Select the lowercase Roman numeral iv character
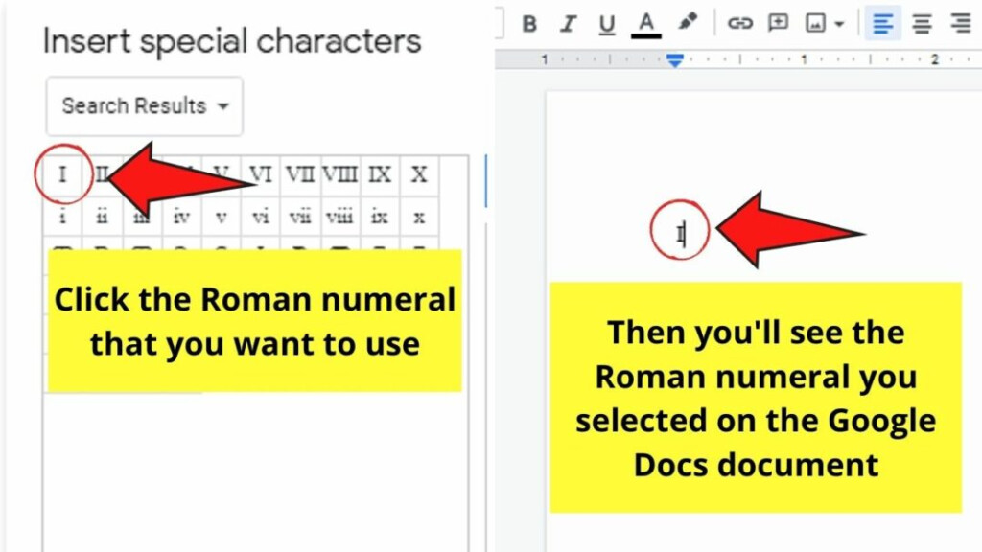Viewport: 982px width, 552px height. (x=181, y=217)
